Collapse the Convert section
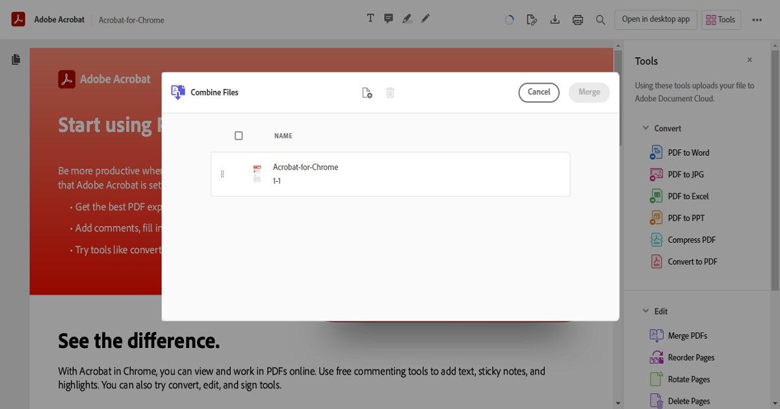Viewport: 780px width, 409px height. click(645, 129)
